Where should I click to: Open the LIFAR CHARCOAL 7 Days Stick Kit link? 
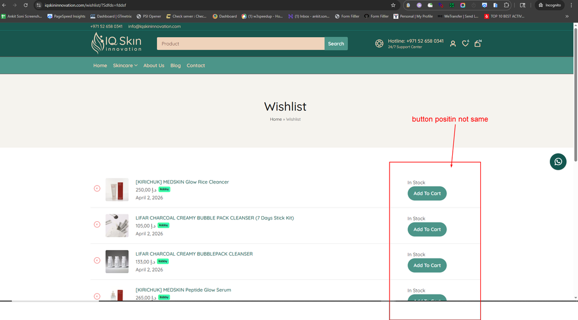214,218
